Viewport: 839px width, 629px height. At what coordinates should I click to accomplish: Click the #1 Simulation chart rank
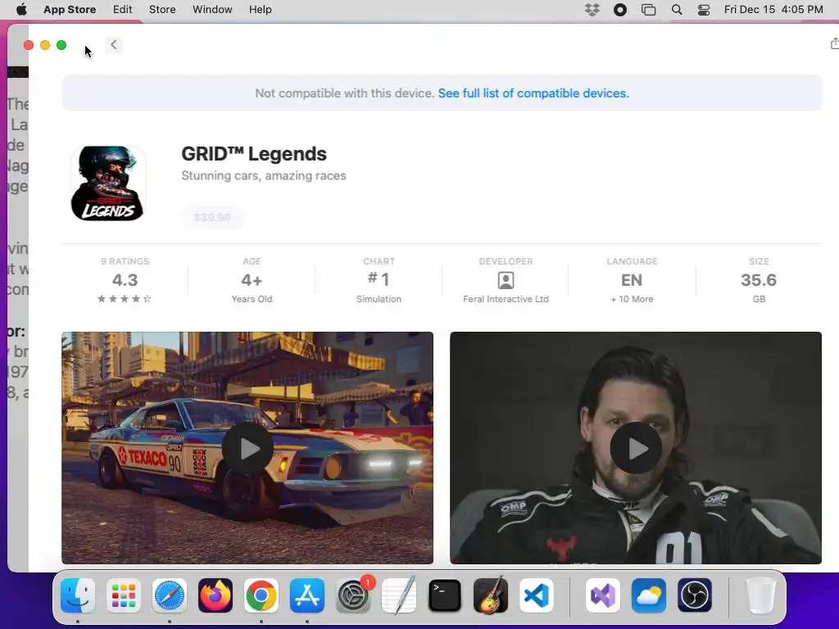point(379,279)
